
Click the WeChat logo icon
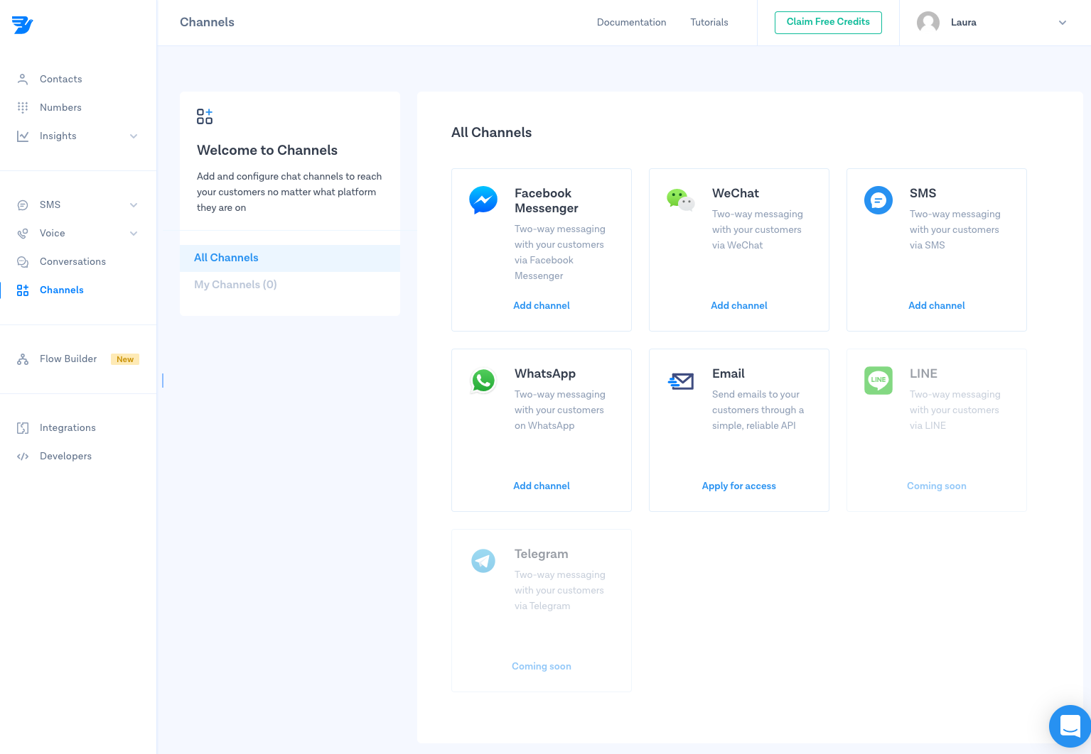680,200
